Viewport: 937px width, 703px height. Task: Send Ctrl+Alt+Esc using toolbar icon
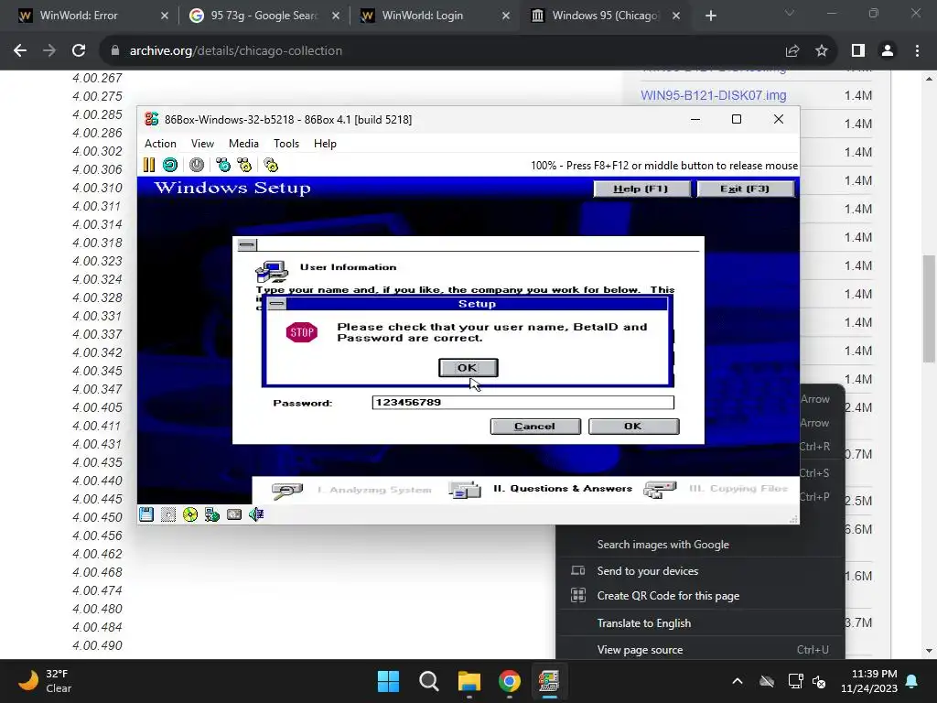coord(244,165)
